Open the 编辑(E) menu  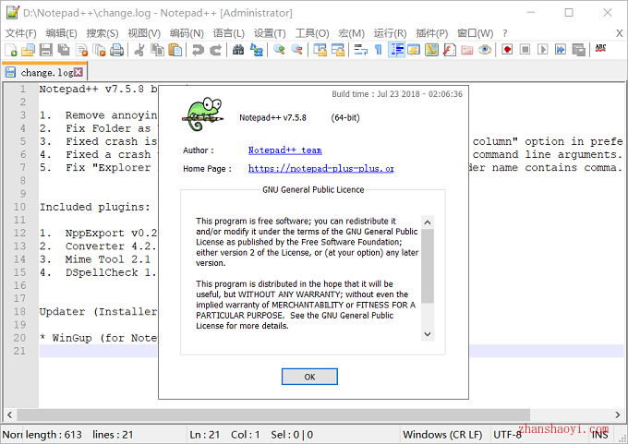tap(61, 33)
